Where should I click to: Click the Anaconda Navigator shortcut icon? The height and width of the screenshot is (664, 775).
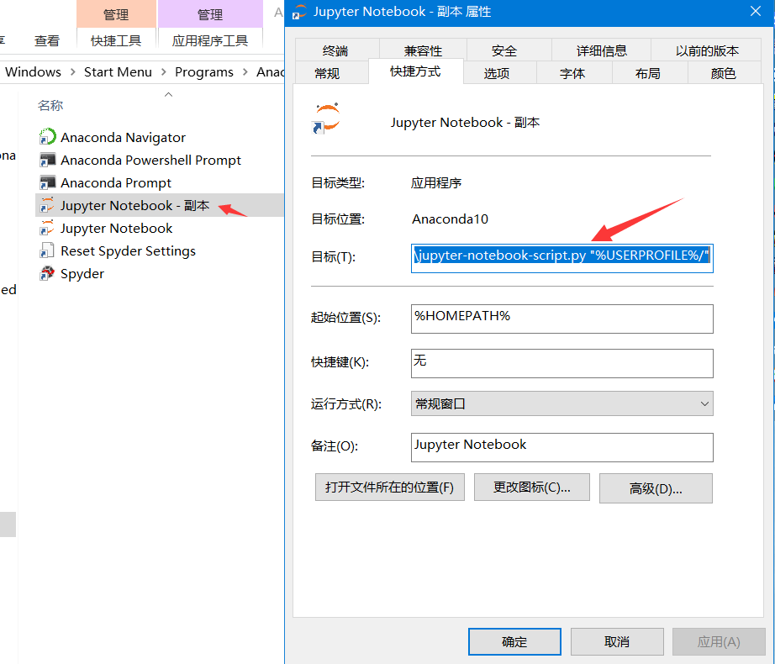click(x=47, y=137)
